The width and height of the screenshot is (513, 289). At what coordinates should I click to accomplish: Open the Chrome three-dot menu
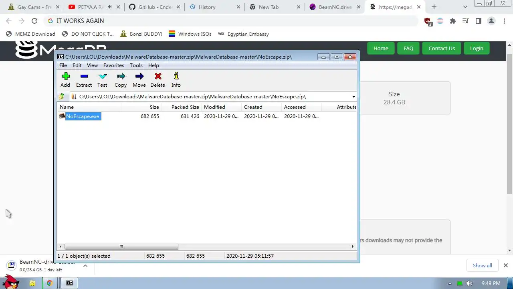coord(504,21)
